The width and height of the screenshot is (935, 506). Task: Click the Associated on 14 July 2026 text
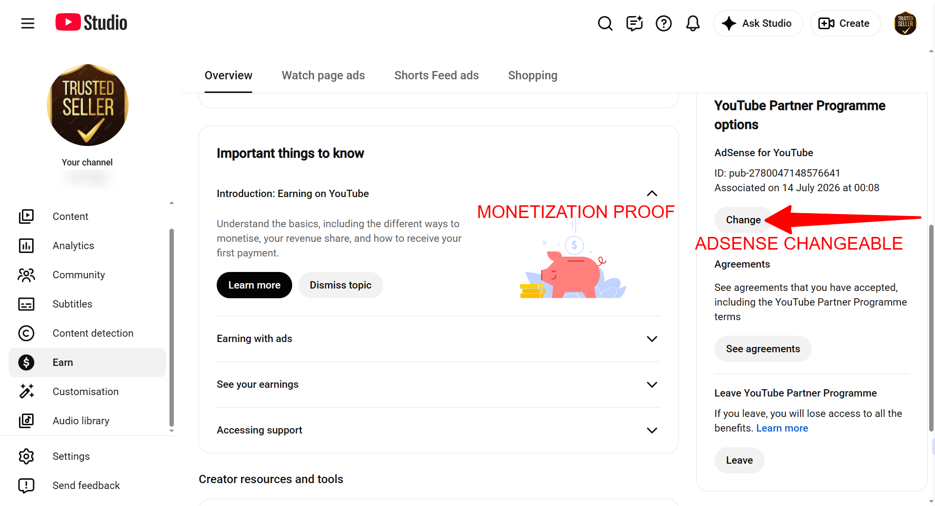(797, 188)
